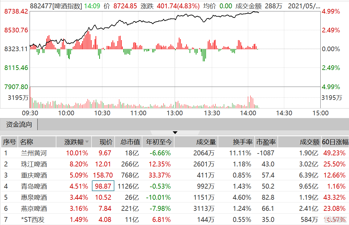Image resolution: width=349 pixels, height=225 pixels.
Task: Click 珠江啤酒 volume 2601万
Action: [x=204, y=164]
